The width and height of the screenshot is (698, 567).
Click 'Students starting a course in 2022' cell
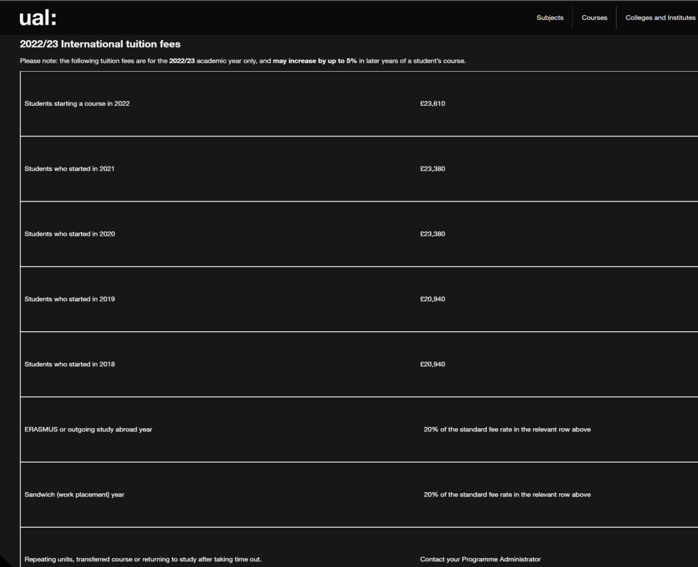(77, 103)
